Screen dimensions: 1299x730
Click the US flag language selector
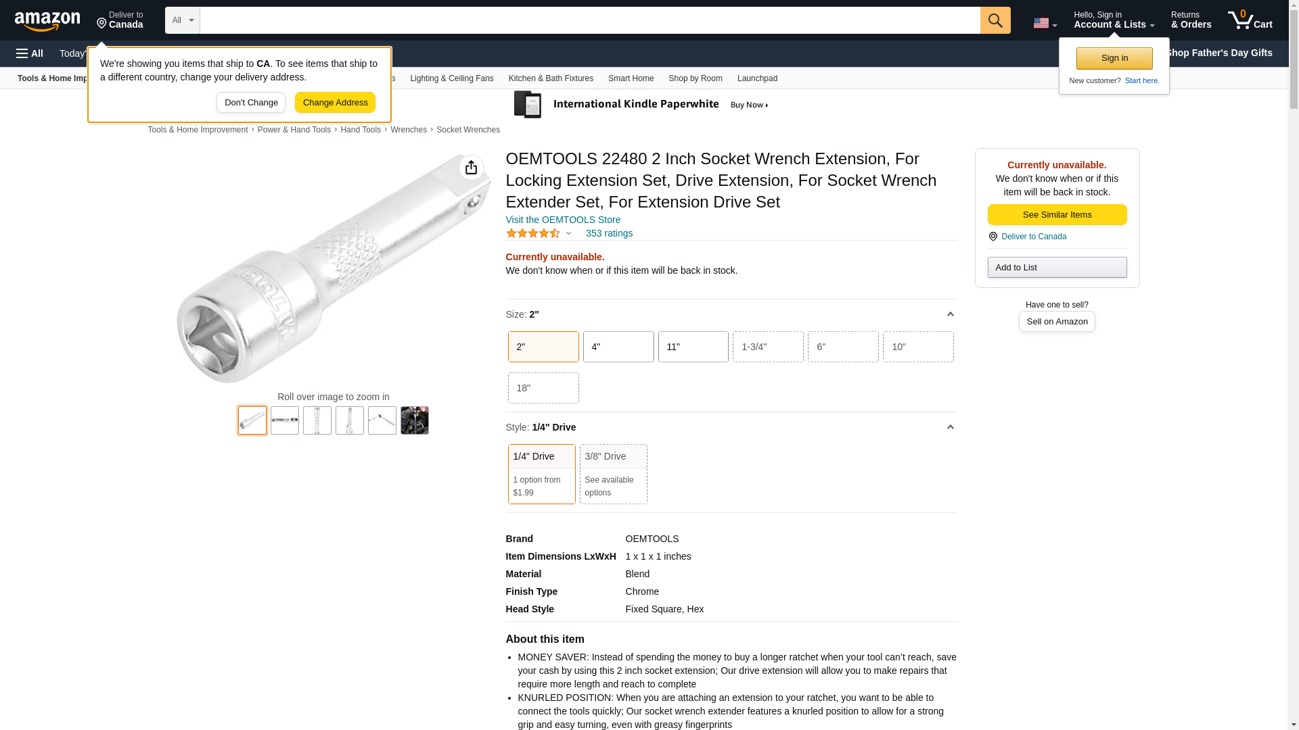tap(1044, 23)
